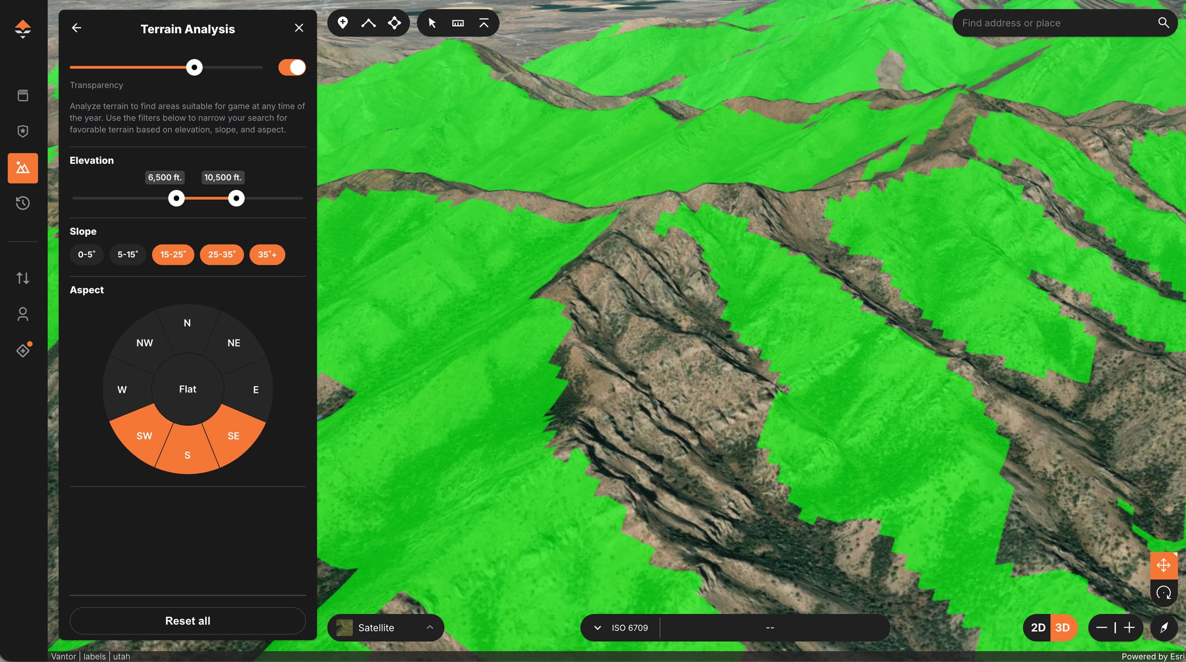Toggle the 5-15° slope filter
Screen dimensions: 1186x662
coord(128,254)
